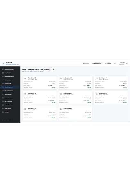
Task: Click the "Ambulance #3" card title
Action: click(x=103, y=78)
